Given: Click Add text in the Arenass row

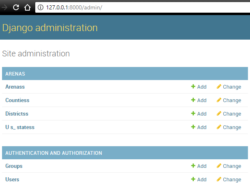Looking at the screenshot, I should (202, 87).
